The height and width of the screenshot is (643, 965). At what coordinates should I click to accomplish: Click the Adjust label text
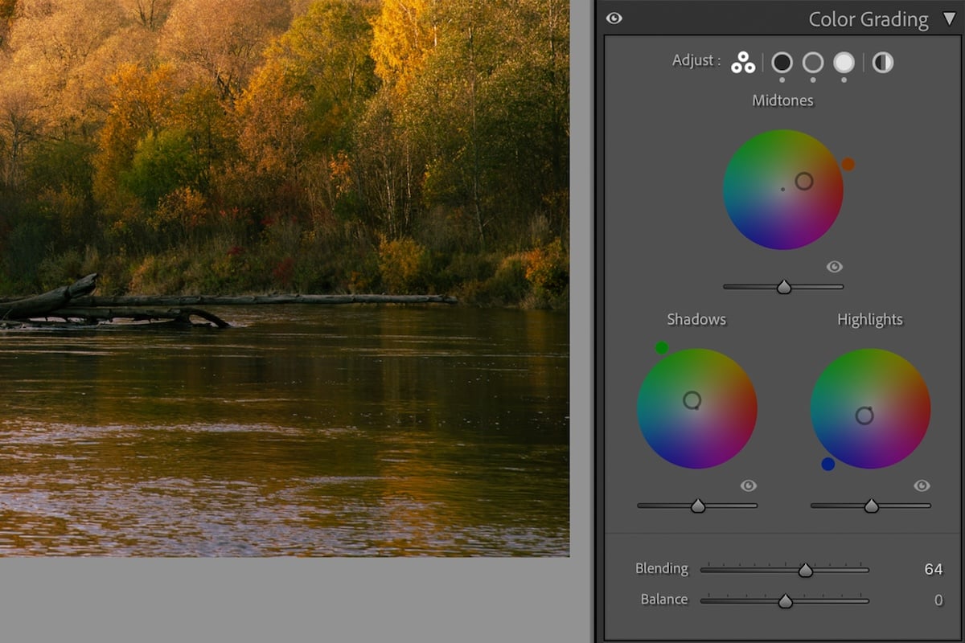click(695, 60)
